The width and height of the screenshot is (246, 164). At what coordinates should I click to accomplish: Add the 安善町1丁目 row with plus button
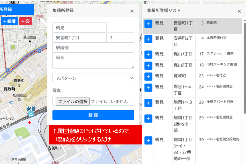tap(148, 24)
